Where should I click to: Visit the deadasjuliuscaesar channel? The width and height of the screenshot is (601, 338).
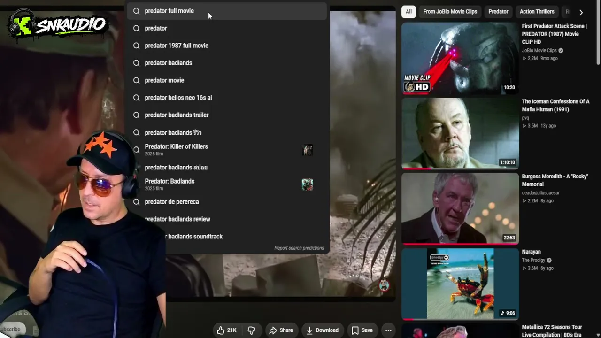[x=540, y=193]
